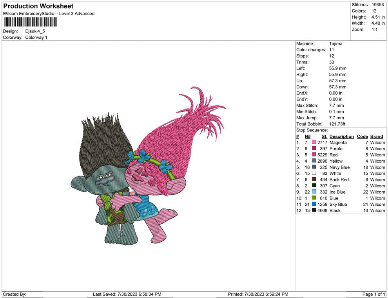Viewport: 388px width, 298px height.
Task: Click the EndX value 0.00 in
Action: click(335, 93)
